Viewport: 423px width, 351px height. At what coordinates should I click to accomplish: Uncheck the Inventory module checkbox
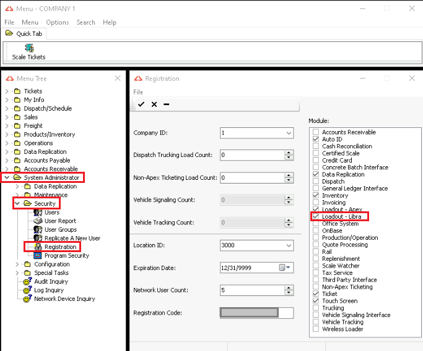(316, 195)
